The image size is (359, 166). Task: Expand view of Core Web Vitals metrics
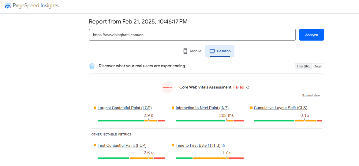[x=311, y=96]
